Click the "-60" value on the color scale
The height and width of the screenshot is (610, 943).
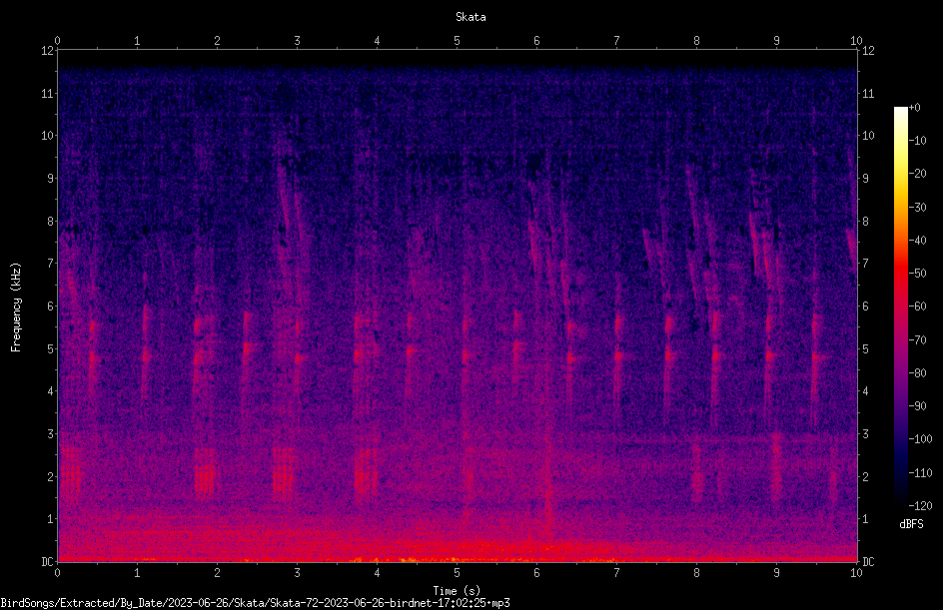click(x=918, y=306)
